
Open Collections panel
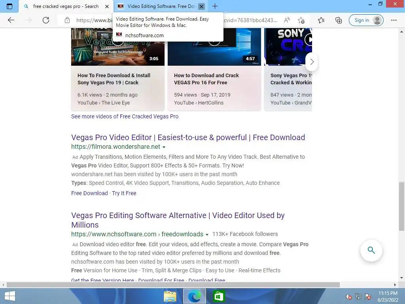(x=339, y=20)
